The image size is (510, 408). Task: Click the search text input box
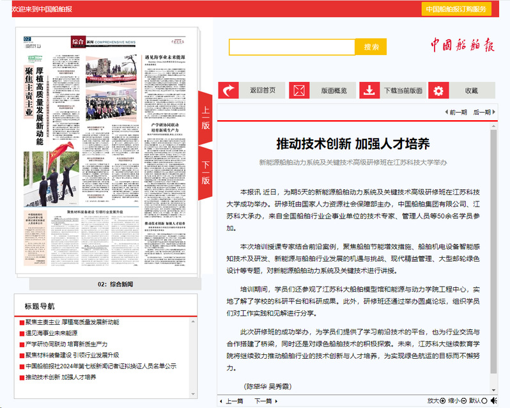coord(291,47)
